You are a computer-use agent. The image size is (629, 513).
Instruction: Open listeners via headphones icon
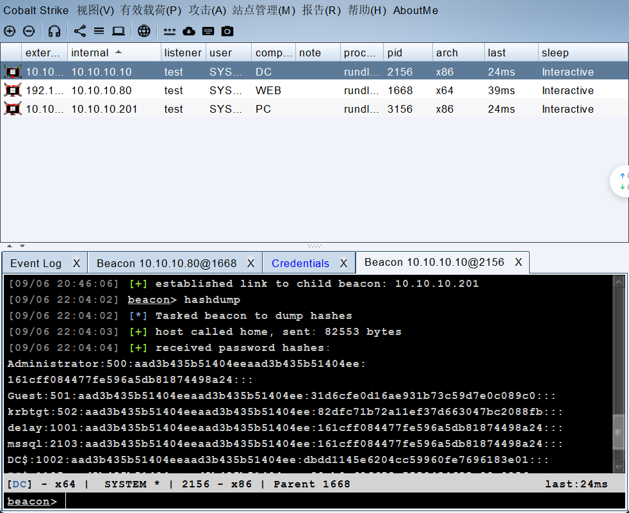[x=54, y=31]
